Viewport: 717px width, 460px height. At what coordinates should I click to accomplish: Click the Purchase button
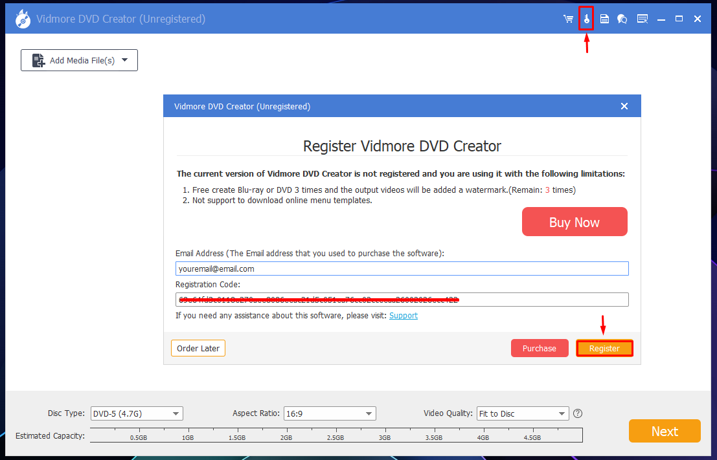click(540, 348)
